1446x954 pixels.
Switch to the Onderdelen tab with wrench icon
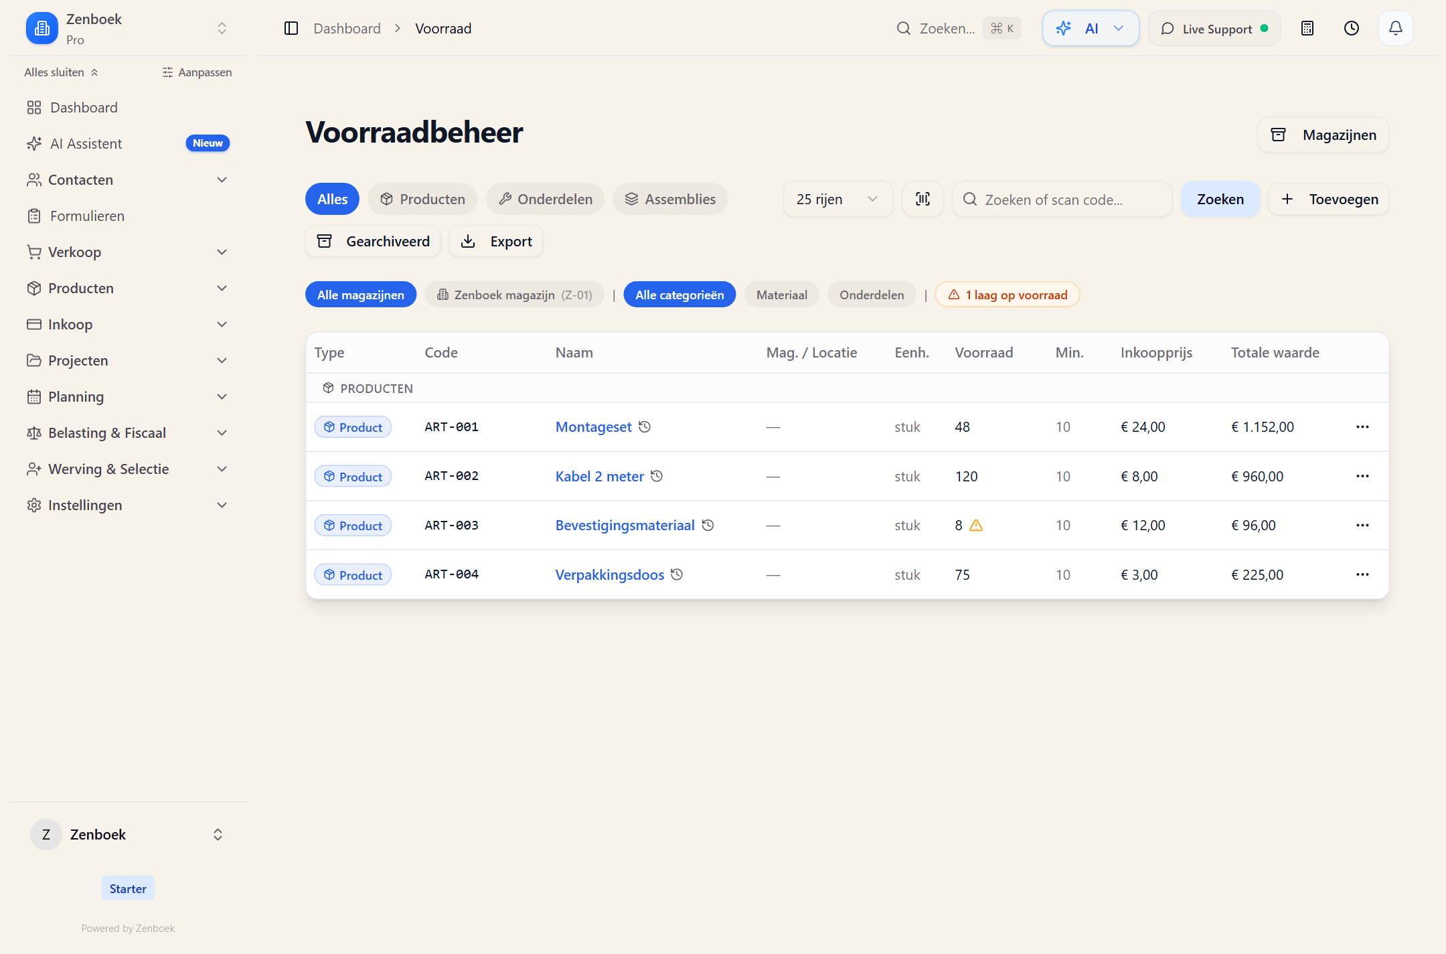(545, 199)
